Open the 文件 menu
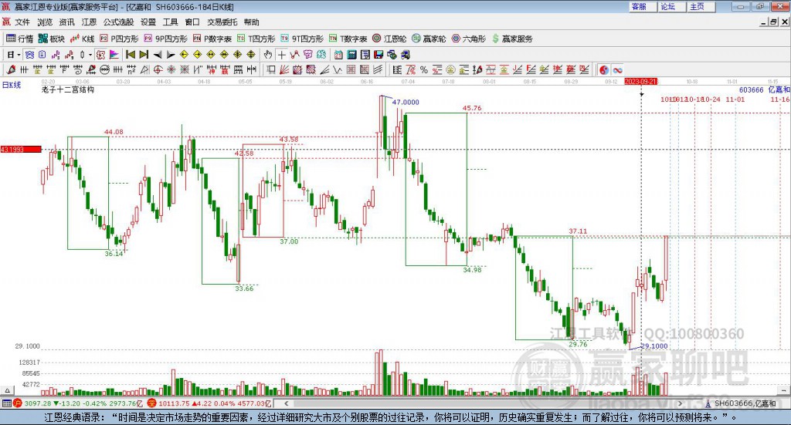This screenshot has width=791, height=425. click(22, 22)
